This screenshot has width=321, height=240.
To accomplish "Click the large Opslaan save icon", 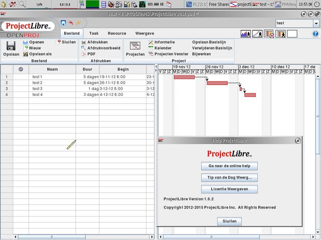I will click(11, 46).
